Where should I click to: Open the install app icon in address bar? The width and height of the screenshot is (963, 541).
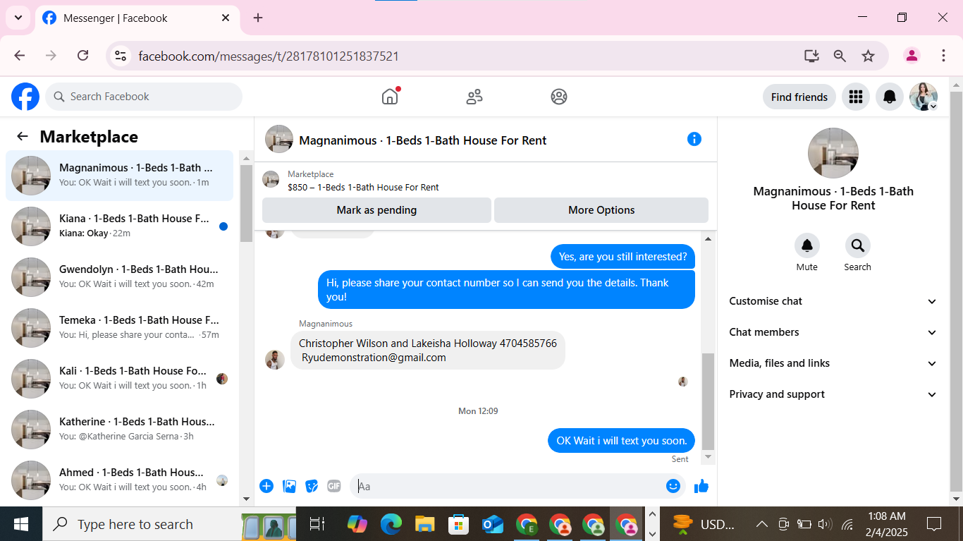[811, 56]
